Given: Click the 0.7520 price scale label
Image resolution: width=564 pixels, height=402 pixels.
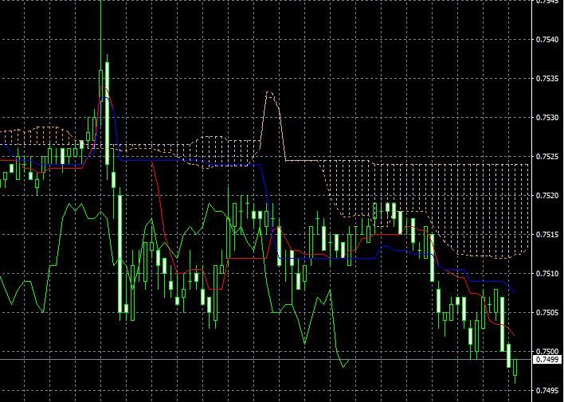Looking at the screenshot, I should click(547, 196).
